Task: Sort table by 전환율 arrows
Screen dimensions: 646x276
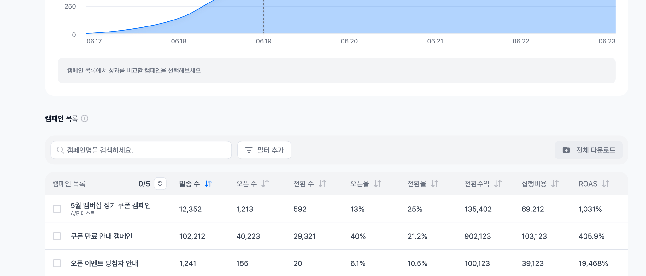Action: tap(435, 183)
